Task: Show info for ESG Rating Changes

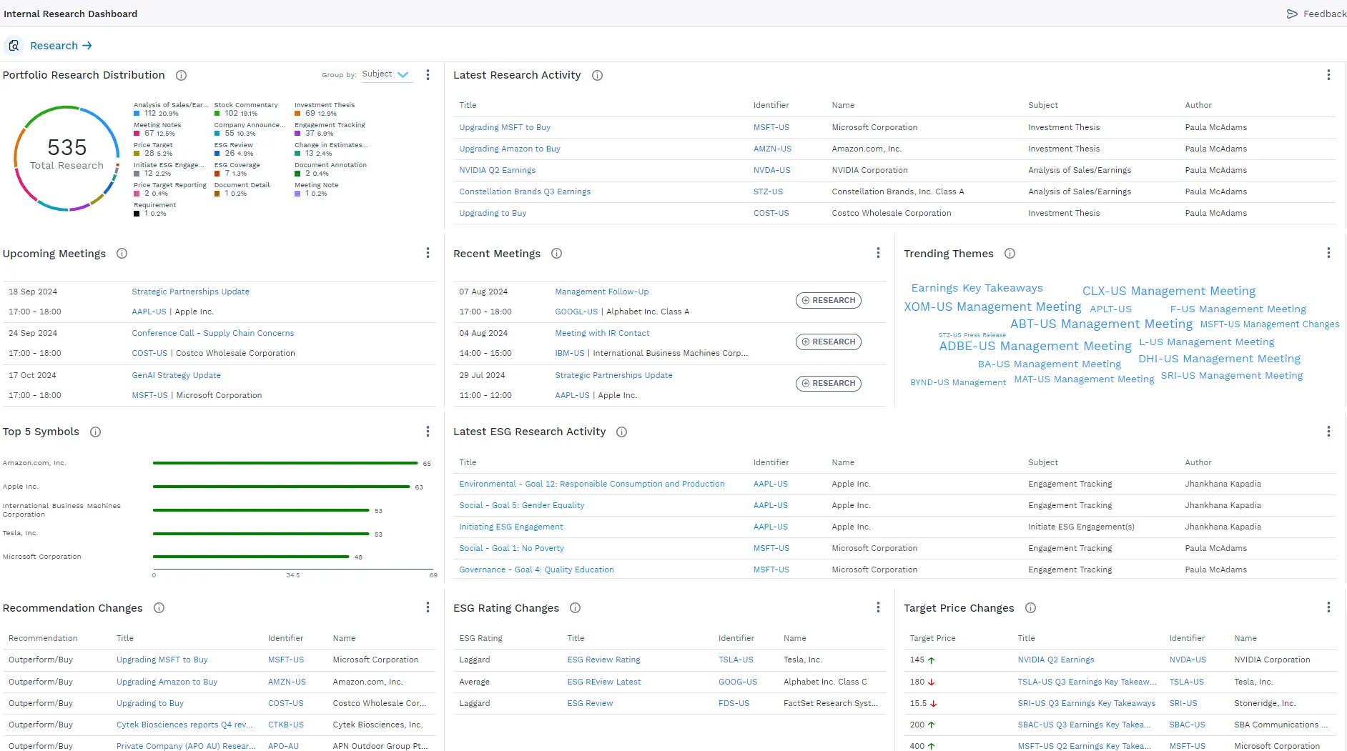Action: [575, 608]
